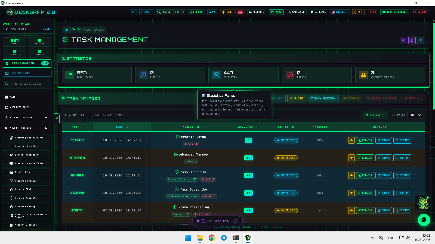Open Chrome from the Windows taskbar

(x=212, y=238)
